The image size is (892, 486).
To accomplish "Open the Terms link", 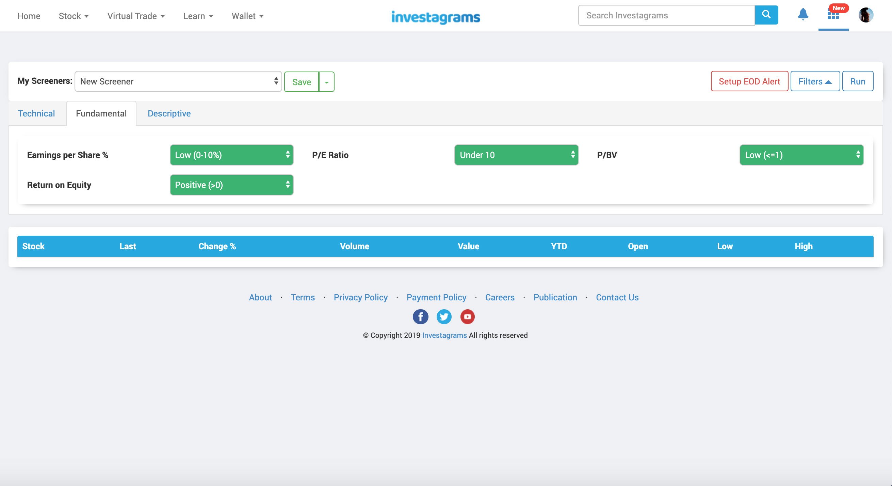I will 303,297.
